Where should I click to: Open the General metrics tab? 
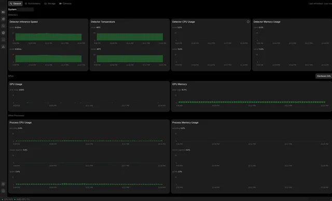(x=15, y=4)
